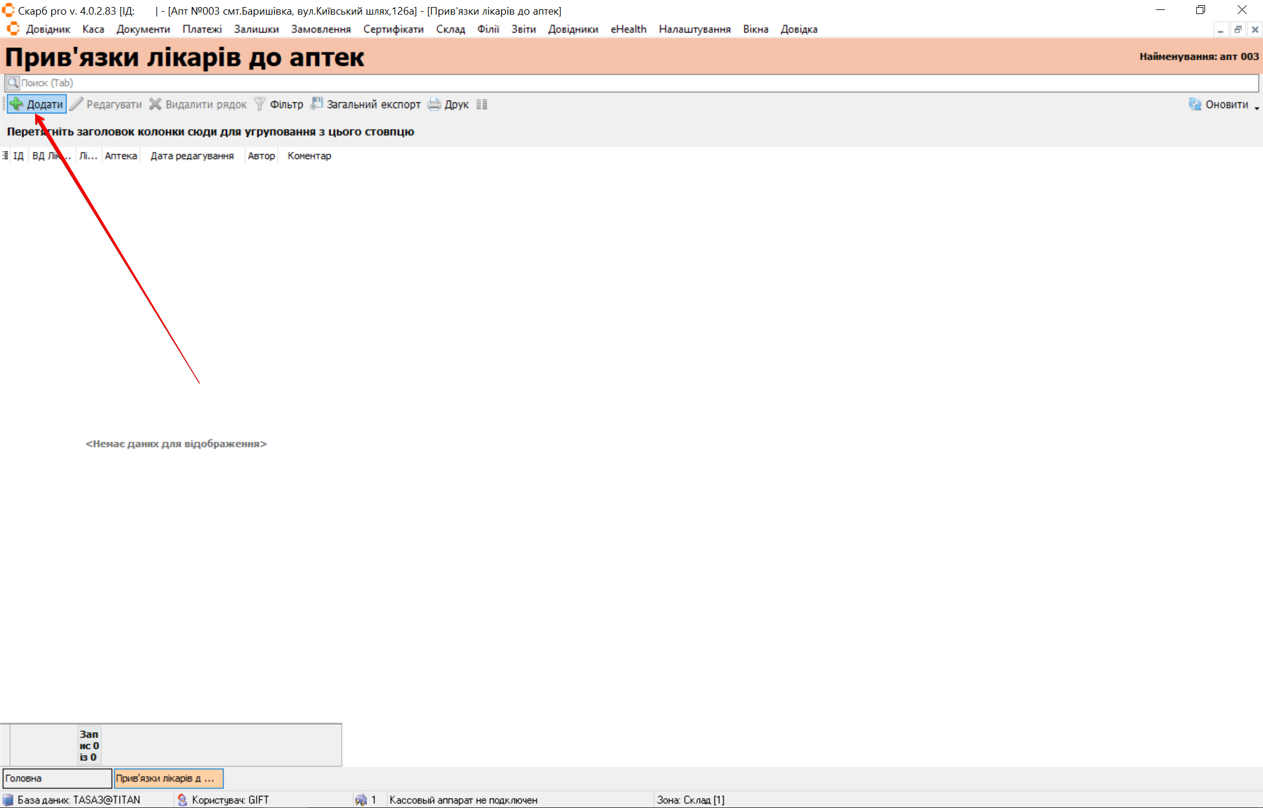Viewport: 1263px width, 808px height.
Task: Click the Фільтр funnel icon
Action: [x=260, y=104]
